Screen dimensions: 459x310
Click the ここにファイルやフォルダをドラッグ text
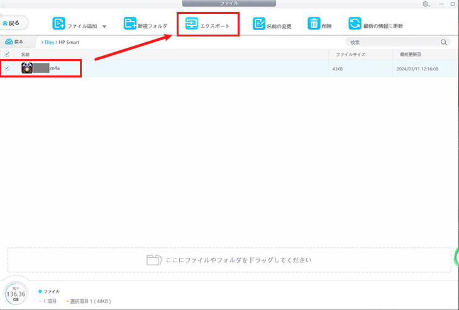[x=238, y=260]
